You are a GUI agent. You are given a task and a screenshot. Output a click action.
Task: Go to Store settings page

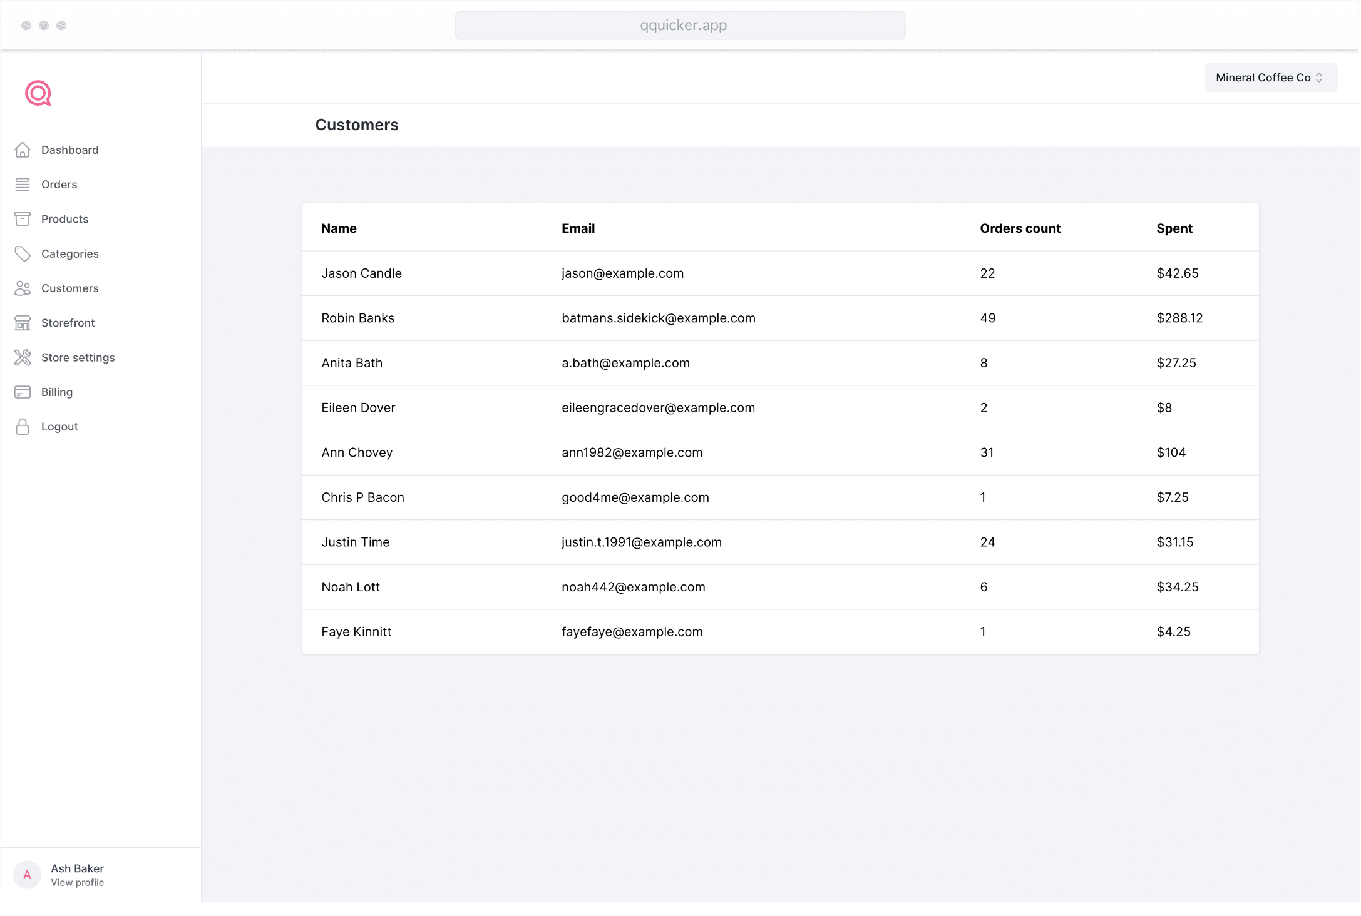click(78, 357)
